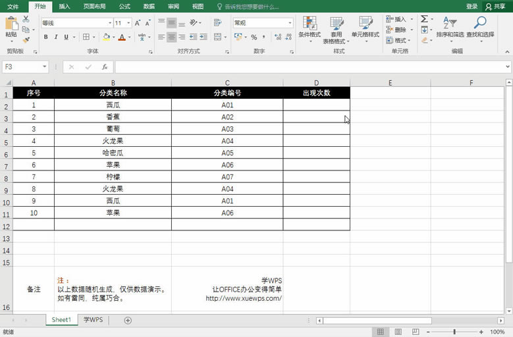The width and height of the screenshot is (513, 337).
Task: Increase indent icon
Action: [x=203, y=37]
